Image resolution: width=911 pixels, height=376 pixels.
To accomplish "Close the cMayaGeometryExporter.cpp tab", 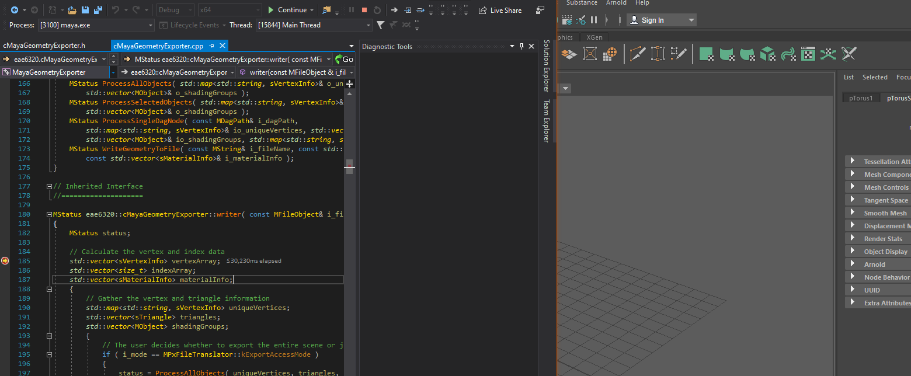I will pyautogui.click(x=222, y=46).
